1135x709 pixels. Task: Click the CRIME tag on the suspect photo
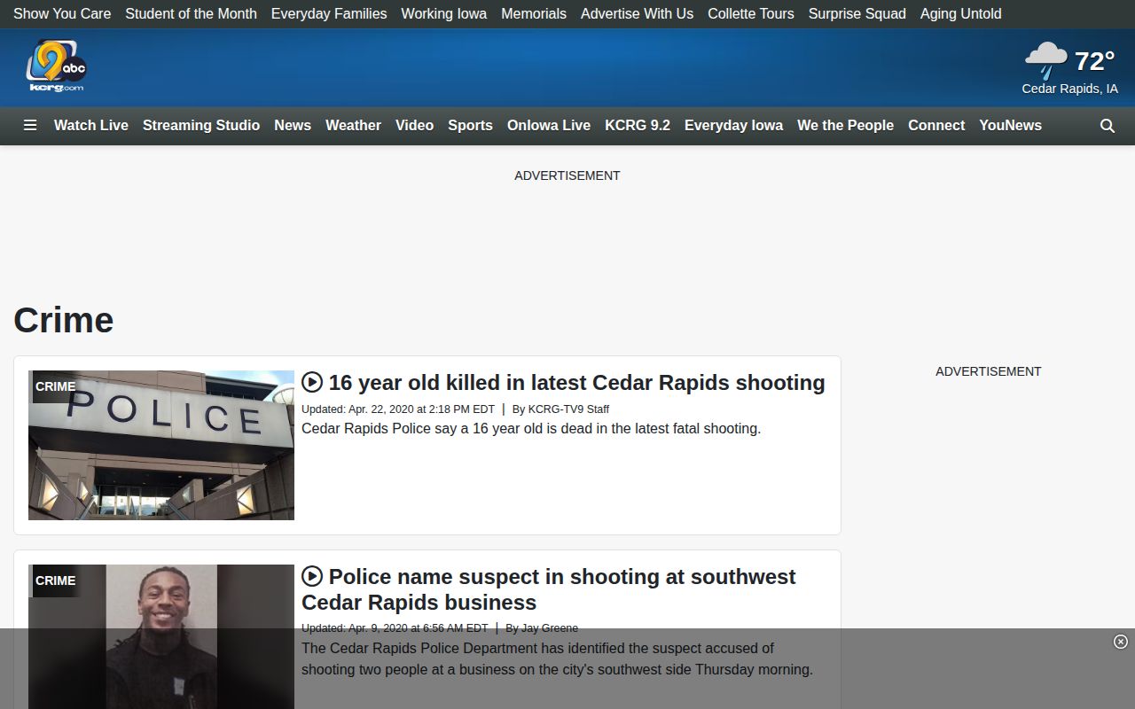55,580
